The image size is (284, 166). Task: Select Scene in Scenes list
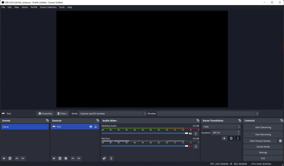[25, 127]
